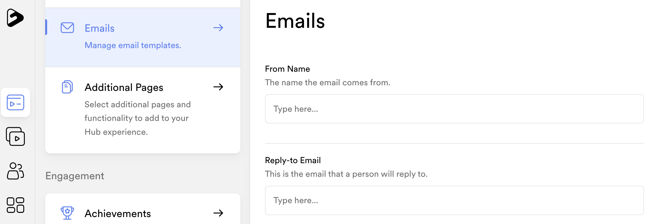656x224 pixels.
Task: Open the apps grid sidebar icon
Action: click(16, 205)
